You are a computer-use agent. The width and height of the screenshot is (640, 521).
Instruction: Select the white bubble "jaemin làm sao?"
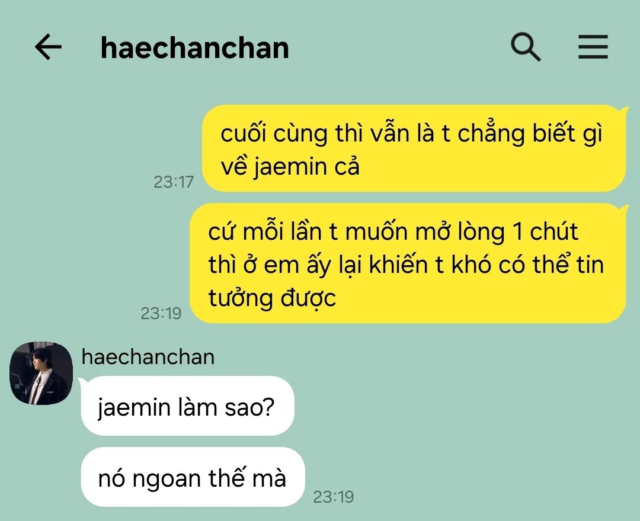(187, 406)
